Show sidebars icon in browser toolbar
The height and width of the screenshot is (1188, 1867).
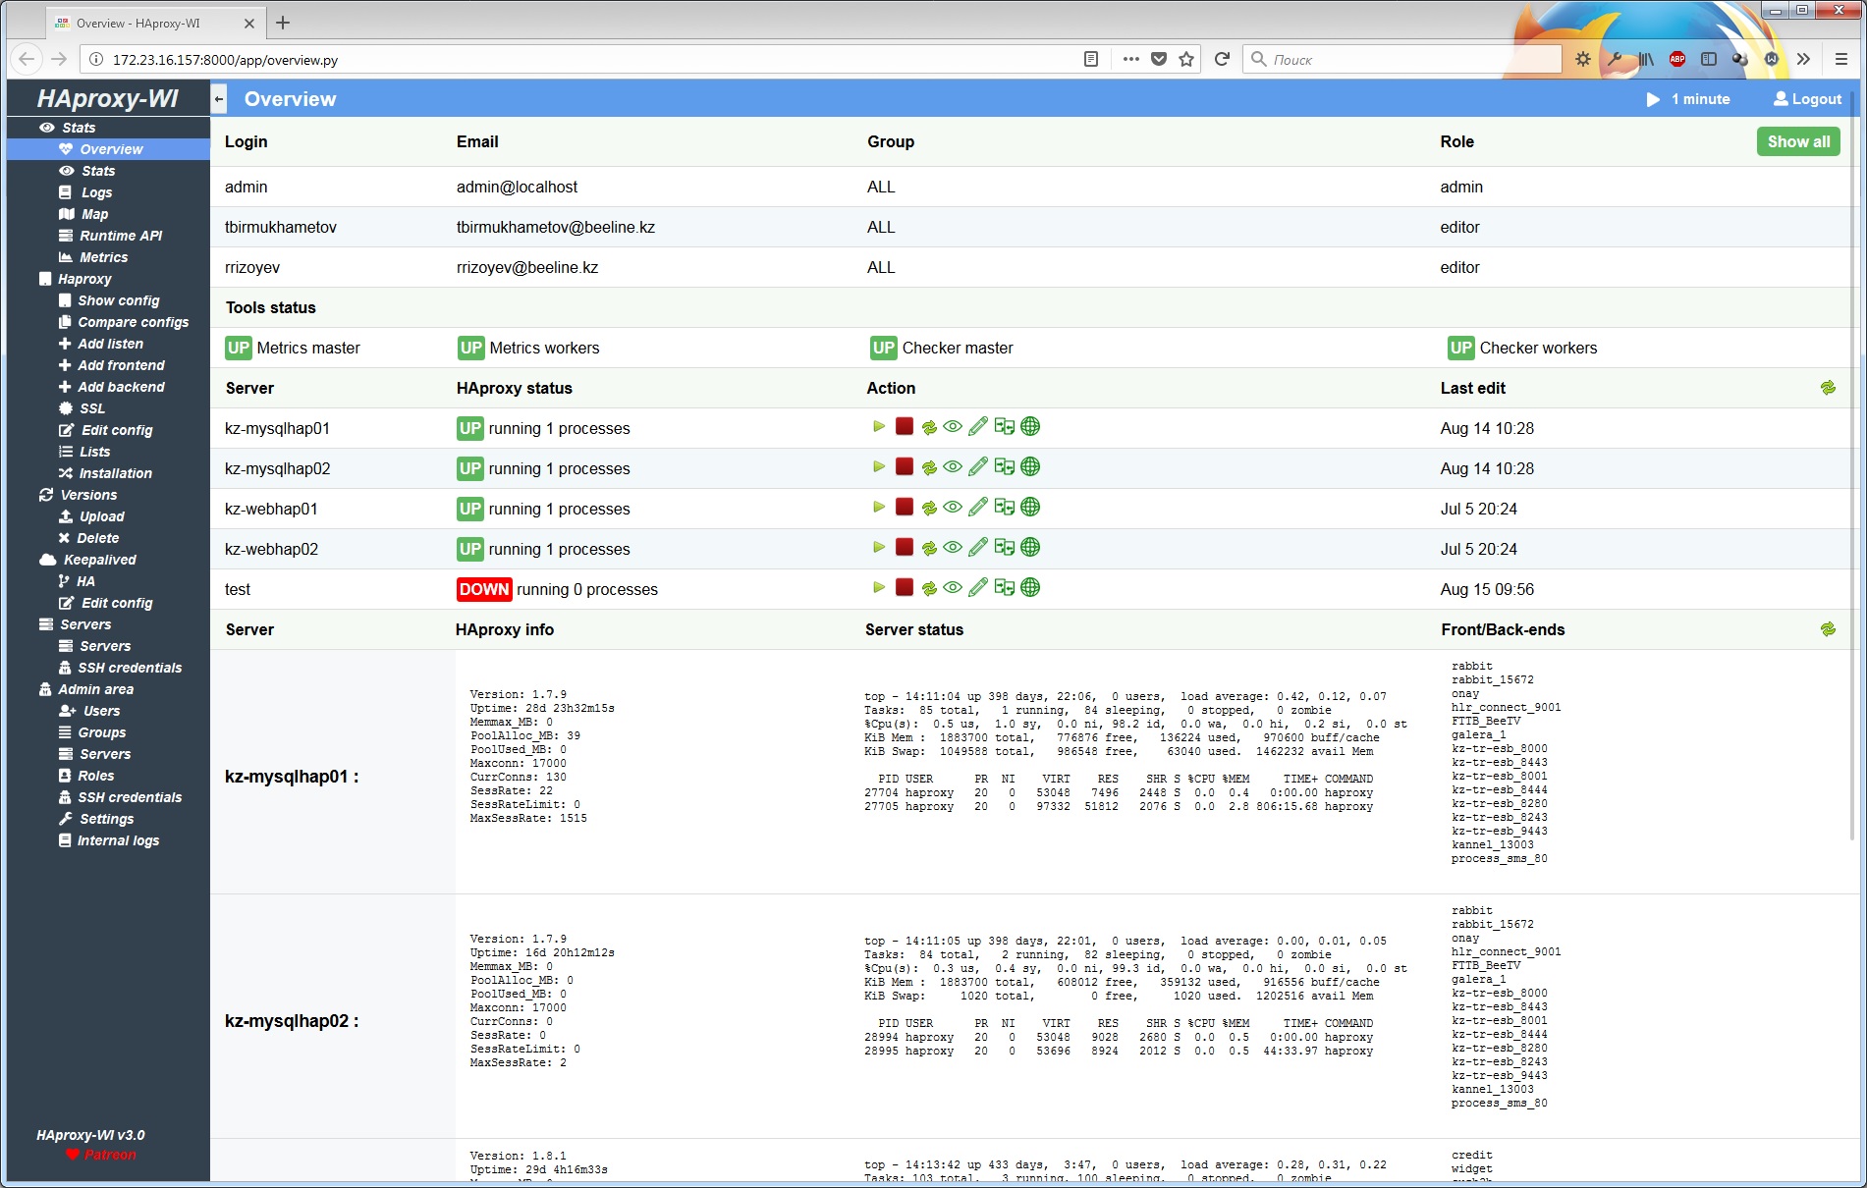pyautogui.click(x=1709, y=59)
